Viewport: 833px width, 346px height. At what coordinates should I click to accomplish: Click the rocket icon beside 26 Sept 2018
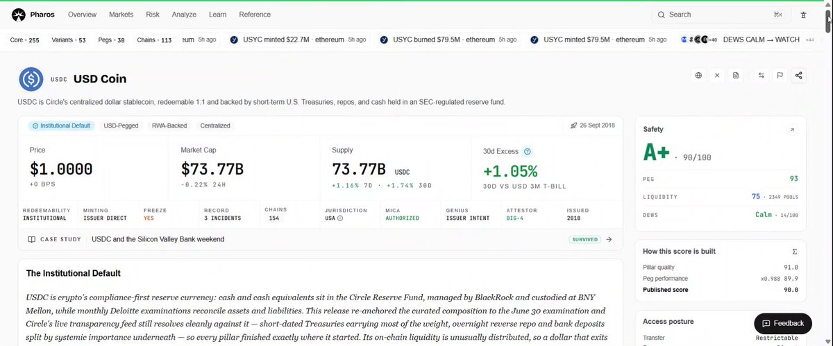pos(573,126)
